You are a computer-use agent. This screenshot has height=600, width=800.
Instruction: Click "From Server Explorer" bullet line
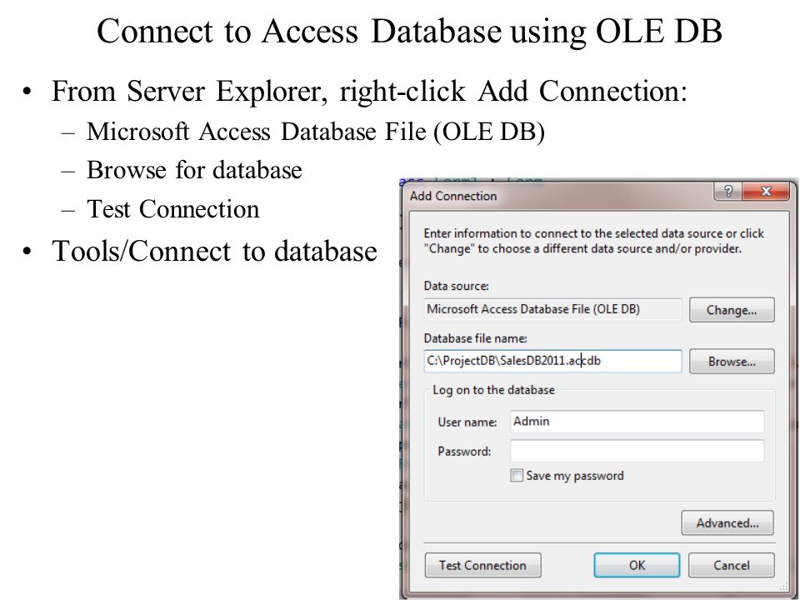click(x=369, y=92)
